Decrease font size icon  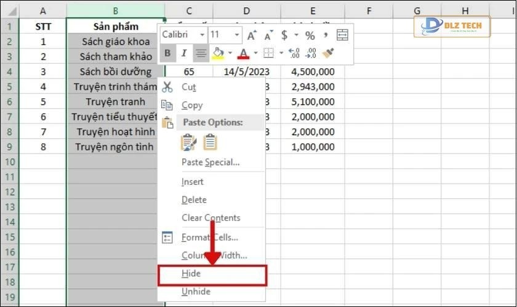click(268, 35)
